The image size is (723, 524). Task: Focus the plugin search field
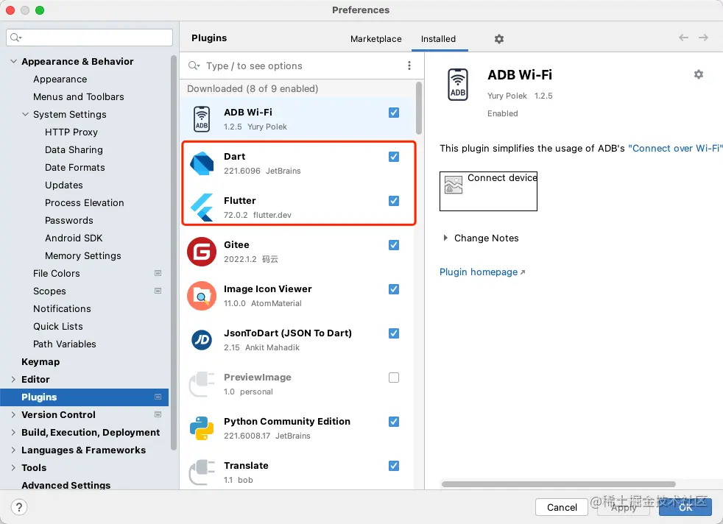coord(295,66)
